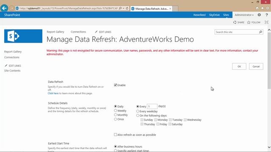Close the Manage Data Refresh browser tab
The height and width of the screenshot is (152, 271).
pyautogui.click(x=170, y=8)
